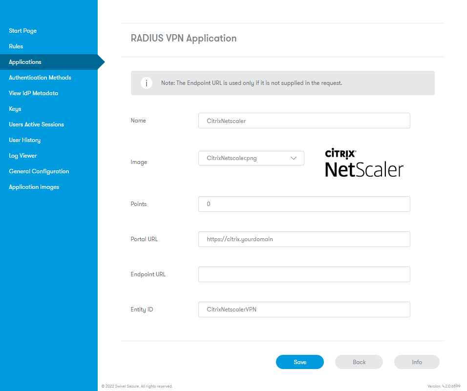
Task: Click the Citrix NetScaler logo preview
Action: [x=363, y=163]
